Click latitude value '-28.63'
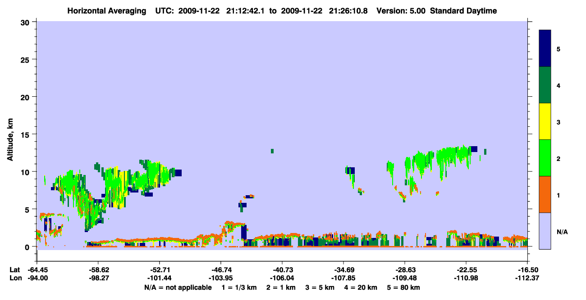This screenshot has height=300, width=586. 405,270
